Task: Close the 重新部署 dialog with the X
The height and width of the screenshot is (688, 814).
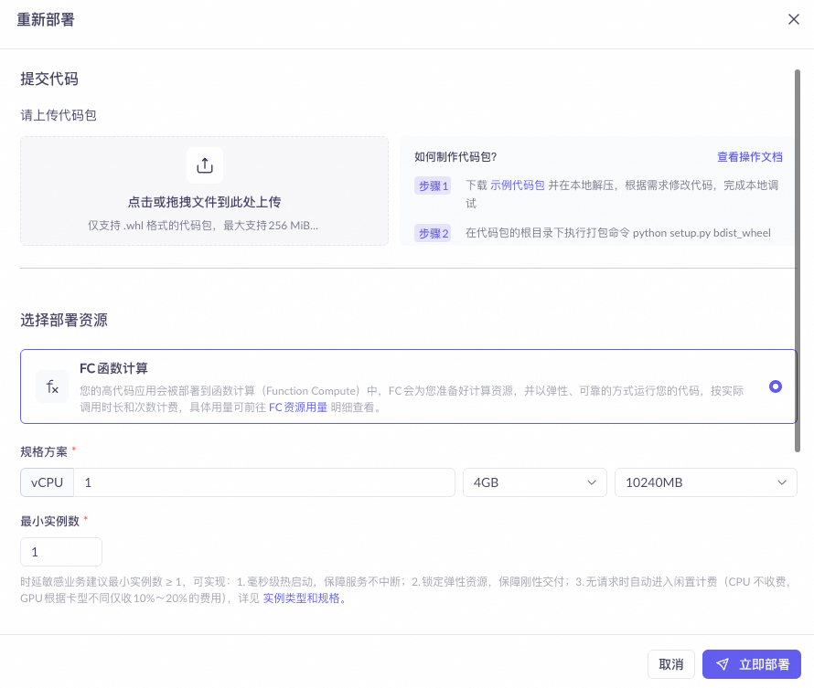Action: [793, 19]
